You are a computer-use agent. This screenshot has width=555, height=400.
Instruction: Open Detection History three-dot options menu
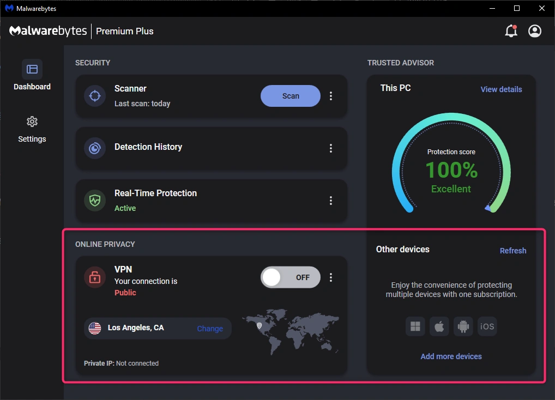coord(331,148)
